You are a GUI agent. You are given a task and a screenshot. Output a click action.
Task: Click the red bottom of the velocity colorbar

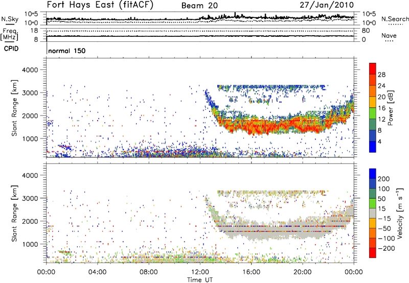pyautogui.click(x=373, y=253)
